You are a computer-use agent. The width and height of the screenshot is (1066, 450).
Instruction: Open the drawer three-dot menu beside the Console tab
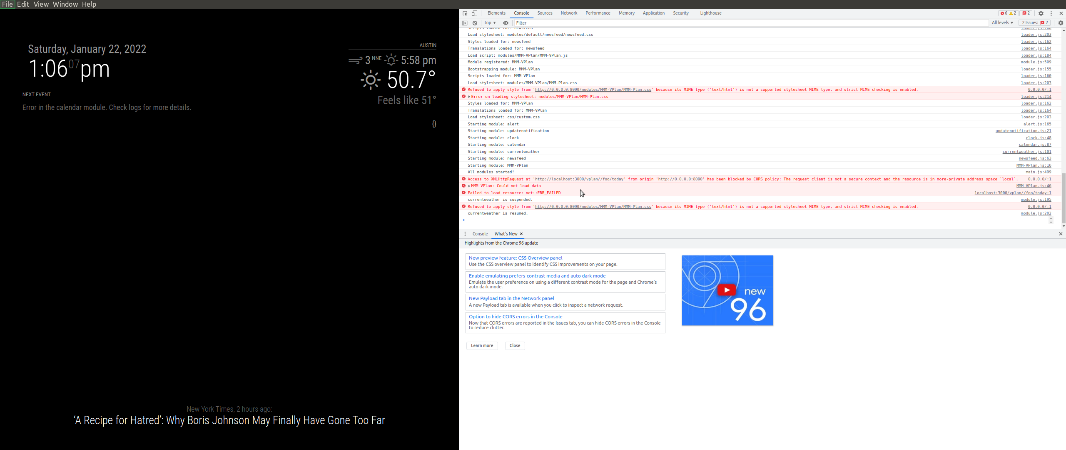point(465,234)
